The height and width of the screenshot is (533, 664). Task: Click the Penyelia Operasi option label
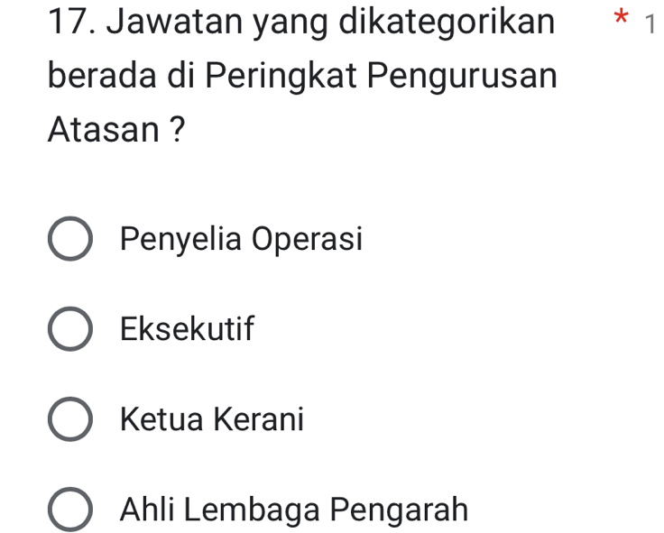(241, 240)
